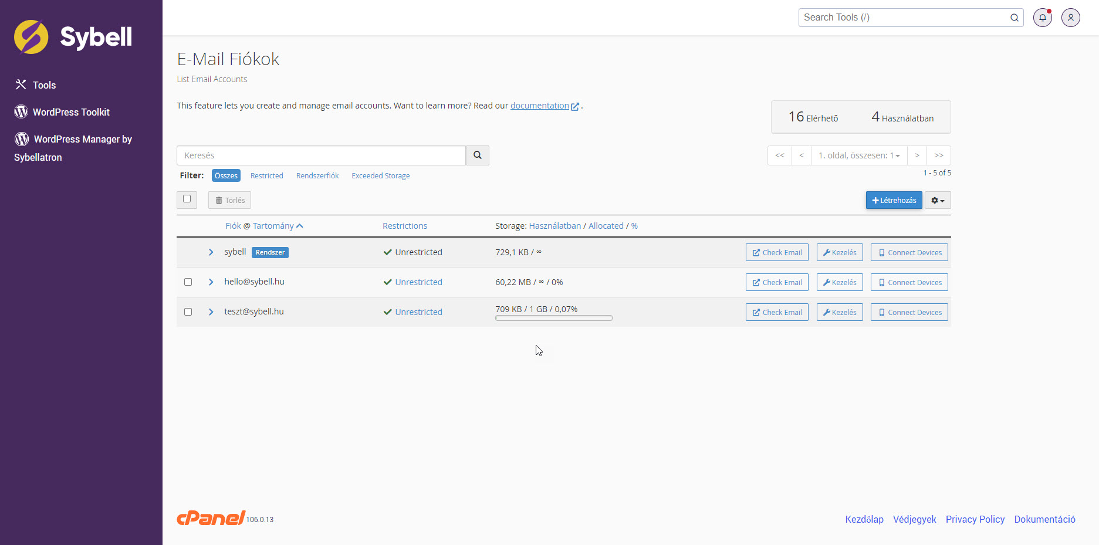Click the magnifier search button beside Keresés
The height and width of the screenshot is (545, 1099).
(477, 155)
